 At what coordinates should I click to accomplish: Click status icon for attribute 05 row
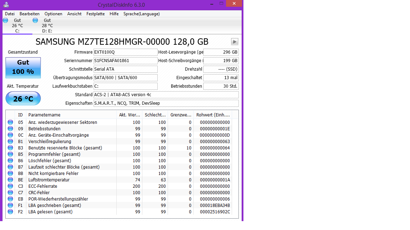point(10,122)
